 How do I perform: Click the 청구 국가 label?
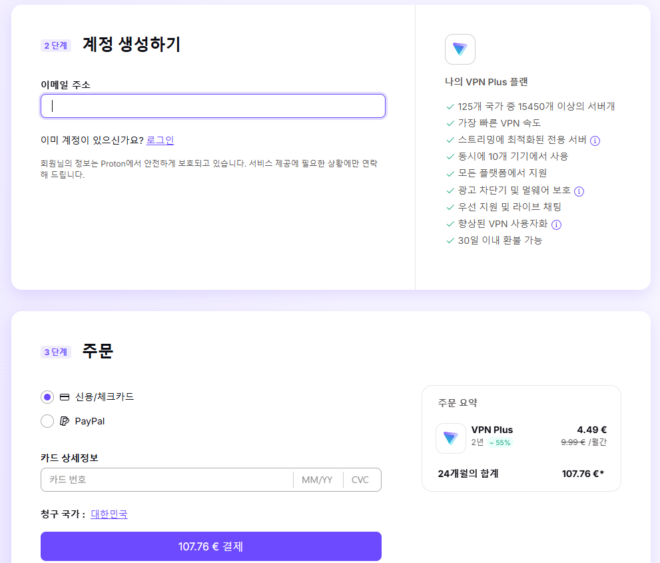pos(63,514)
